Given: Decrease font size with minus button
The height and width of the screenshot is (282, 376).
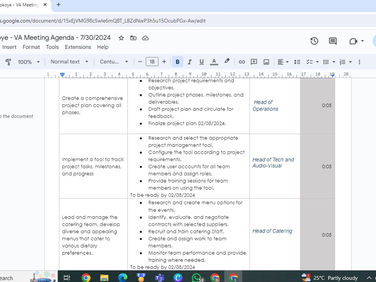Looking at the screenshot, I should (x=140, y=62).
